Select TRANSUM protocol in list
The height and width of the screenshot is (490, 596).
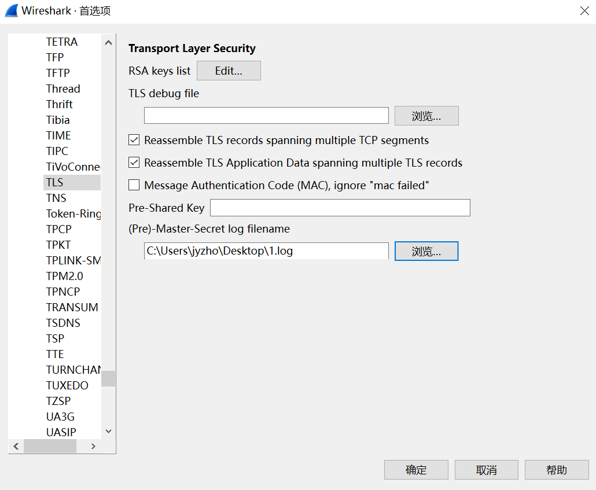72,307
